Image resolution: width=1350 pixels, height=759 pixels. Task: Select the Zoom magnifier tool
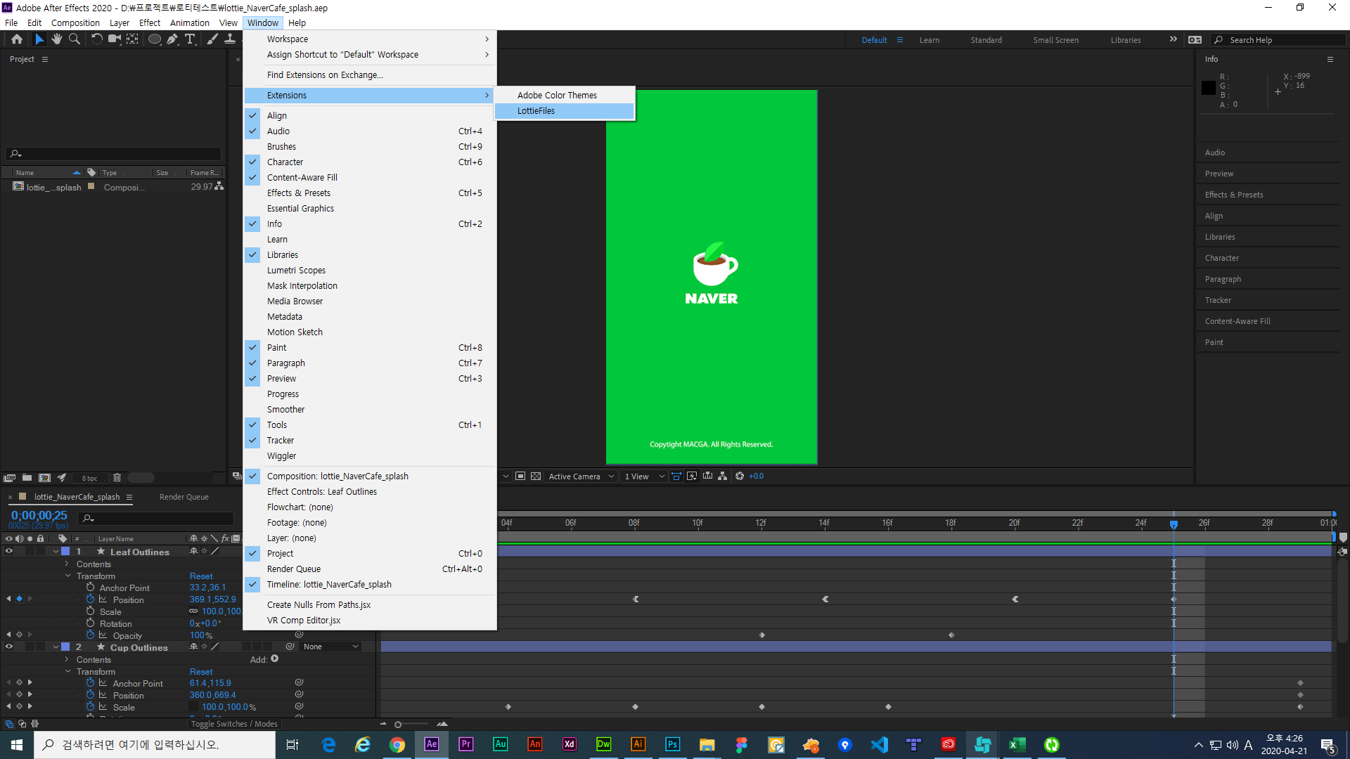(75, 39)
